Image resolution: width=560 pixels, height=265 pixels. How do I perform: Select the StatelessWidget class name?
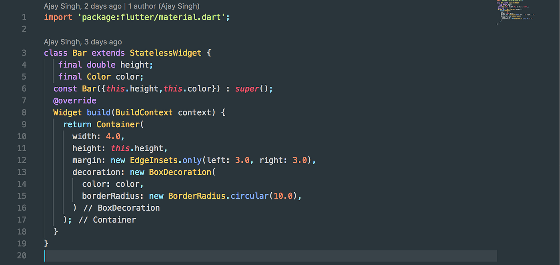pos(166,53)
